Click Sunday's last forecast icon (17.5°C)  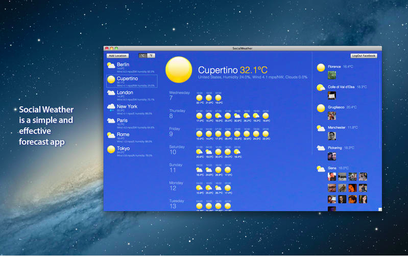click(x=228, y=170)
